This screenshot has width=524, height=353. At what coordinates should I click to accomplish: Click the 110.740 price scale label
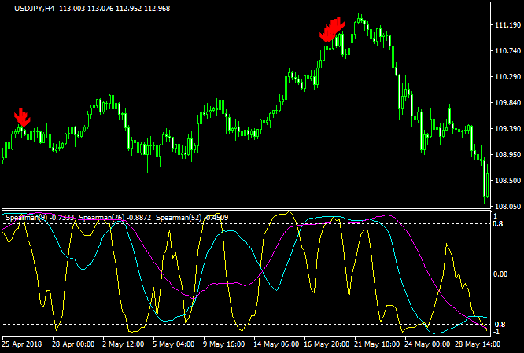(x=507, y=51)
